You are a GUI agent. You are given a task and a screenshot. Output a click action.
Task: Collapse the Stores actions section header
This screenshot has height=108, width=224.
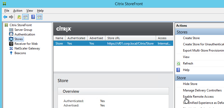(x=199, y=32)
